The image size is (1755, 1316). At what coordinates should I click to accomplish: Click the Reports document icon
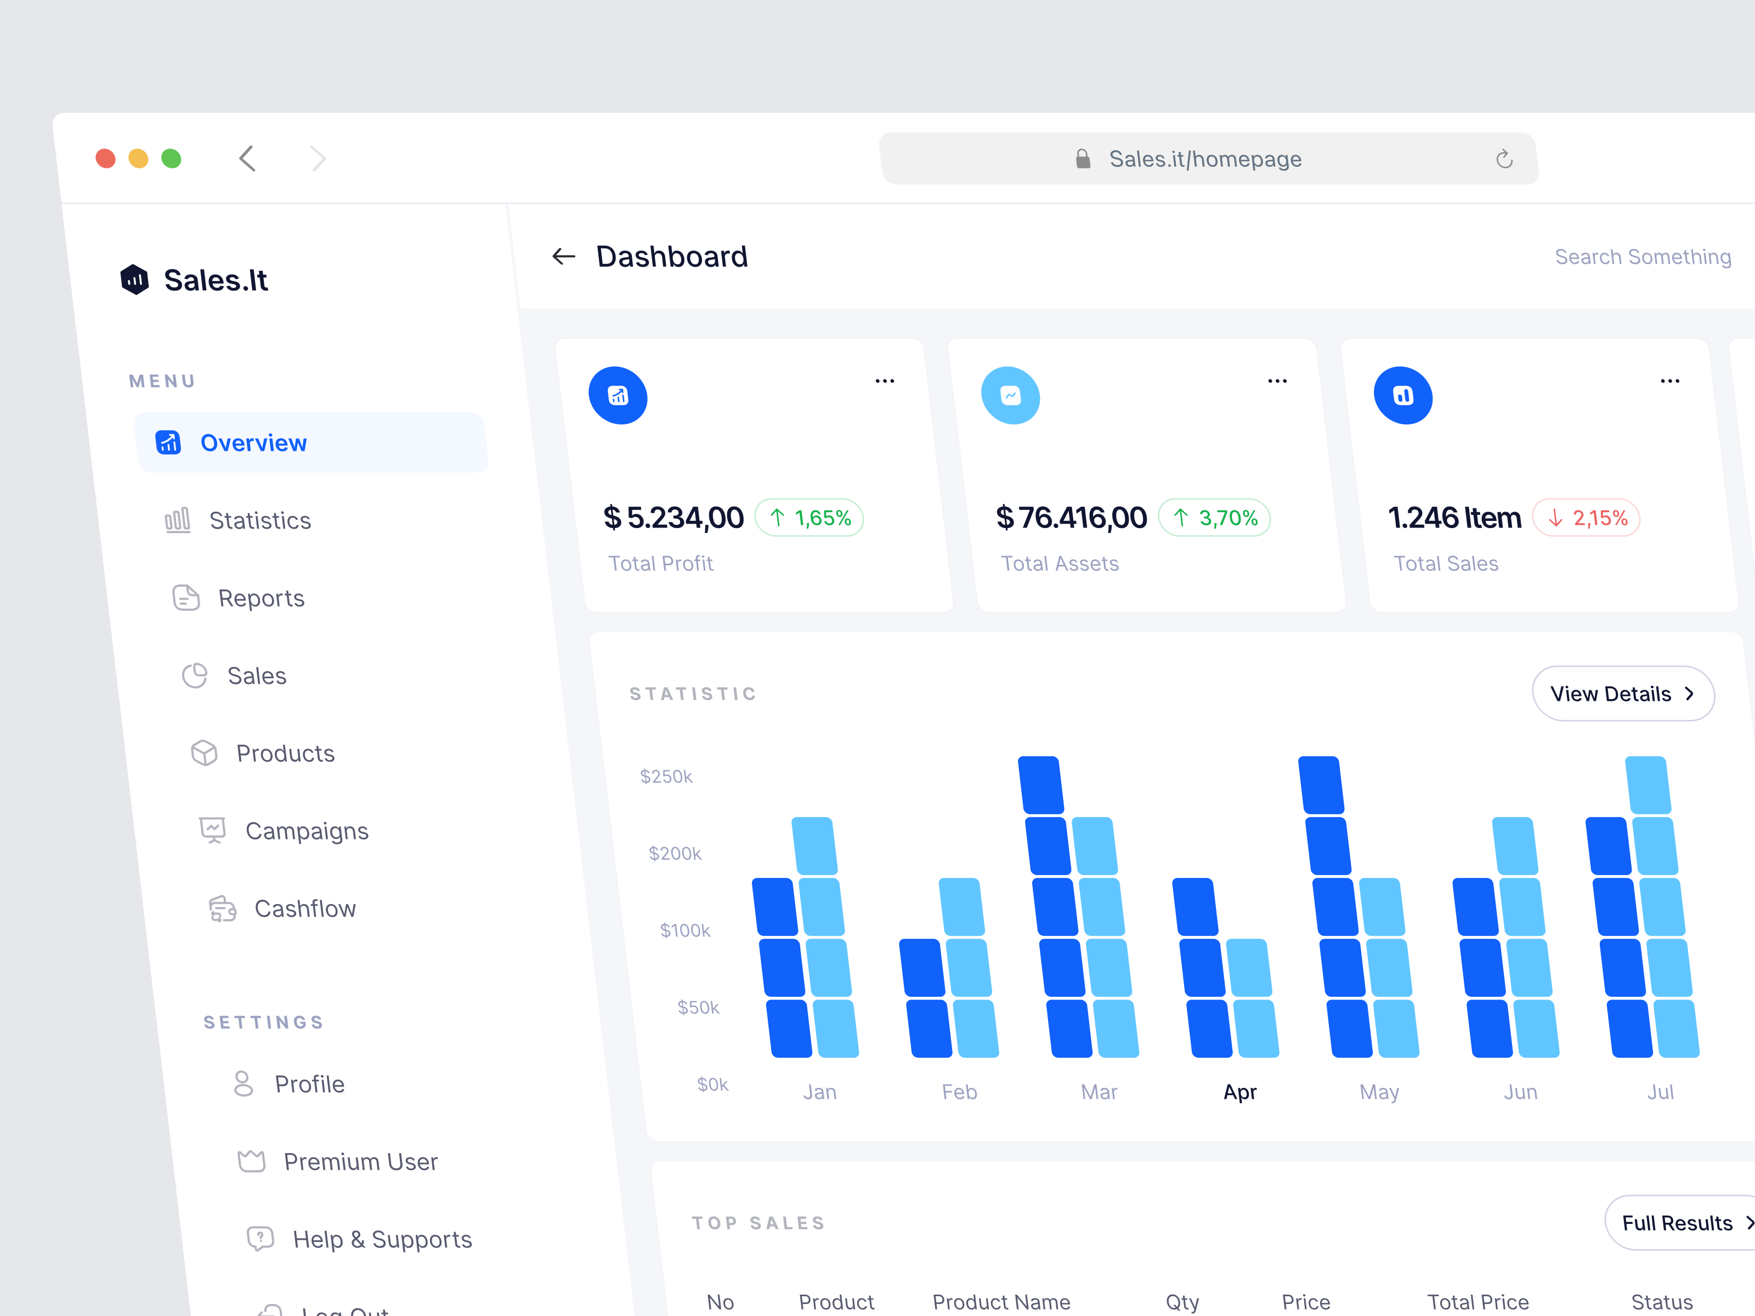click(x=186, y=597)
